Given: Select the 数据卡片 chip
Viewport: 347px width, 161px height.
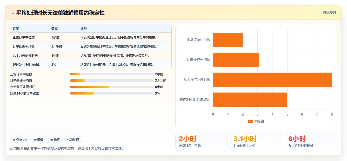Looking at the screenshot, I should pos(74,139).
